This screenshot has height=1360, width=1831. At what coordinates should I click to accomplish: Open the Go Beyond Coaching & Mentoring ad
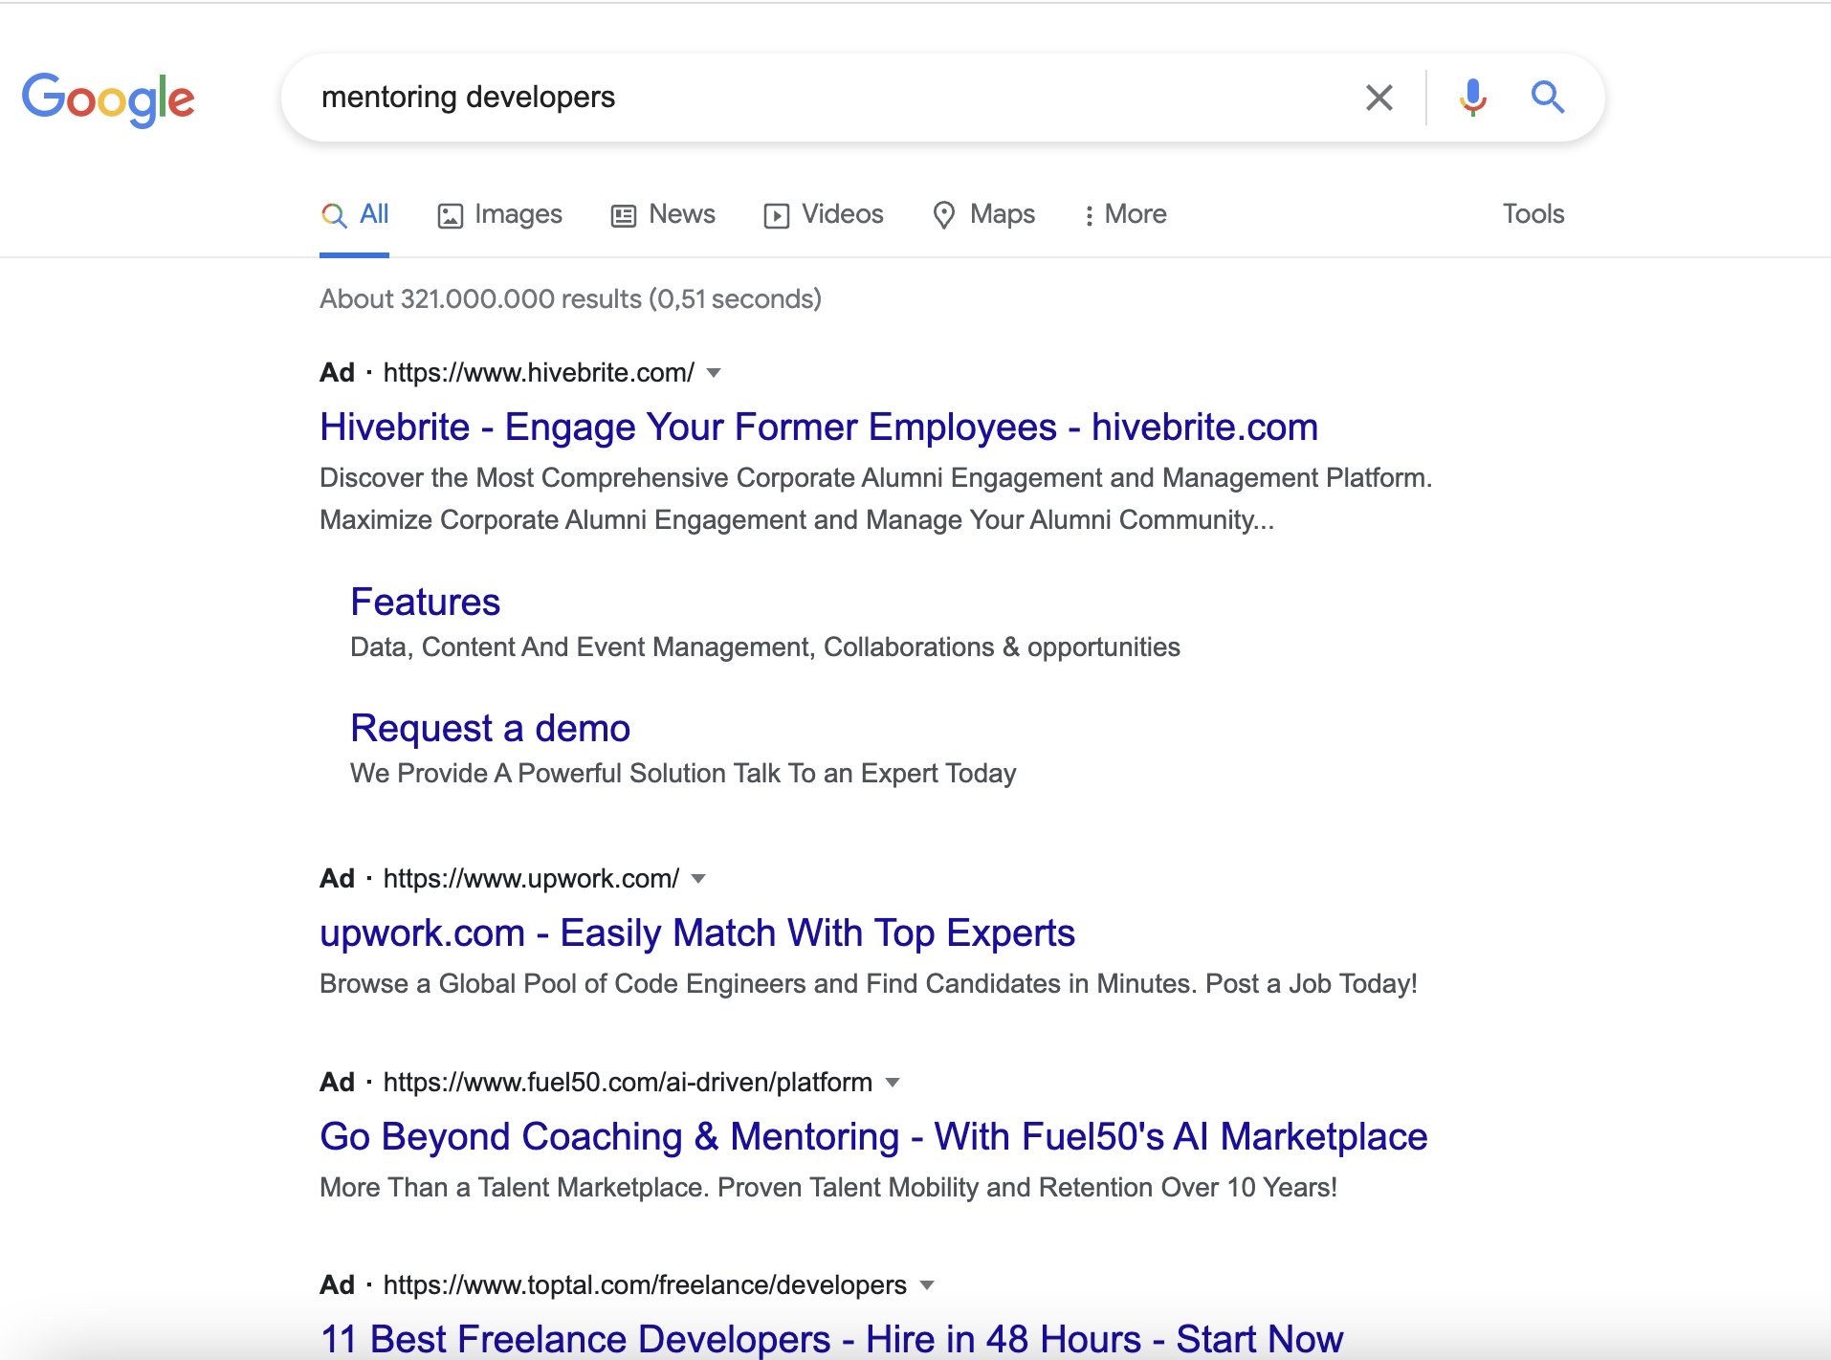(873, 1137)
